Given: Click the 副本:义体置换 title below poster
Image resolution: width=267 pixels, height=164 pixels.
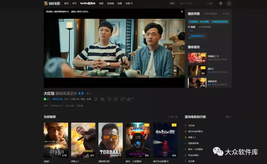Looking at the screenshot, I should (x=133, y=161).
